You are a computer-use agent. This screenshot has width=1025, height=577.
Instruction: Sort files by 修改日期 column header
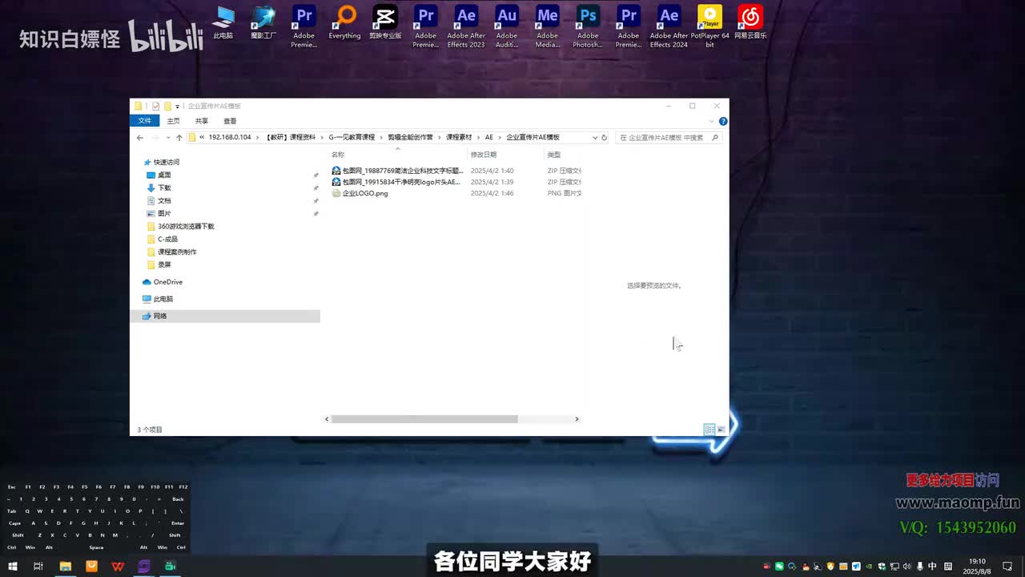(x=484, y=155)
